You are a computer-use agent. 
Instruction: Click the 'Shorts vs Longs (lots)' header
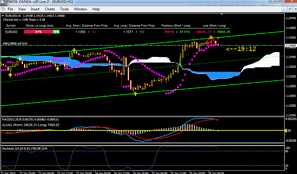point(39,26)
